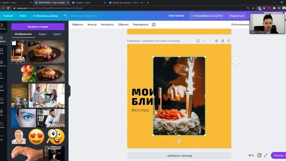This screenshot has height=161, width=286.
Task: Open Эффекты in the image toolbar
Action: pos(77,25)
